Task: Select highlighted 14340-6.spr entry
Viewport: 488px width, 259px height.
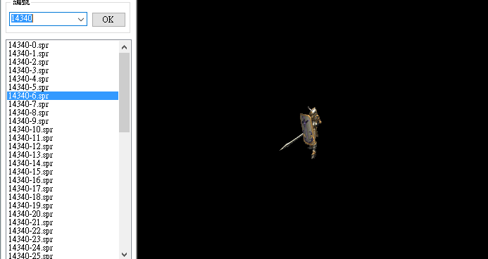Action: (x=63, y=96)
